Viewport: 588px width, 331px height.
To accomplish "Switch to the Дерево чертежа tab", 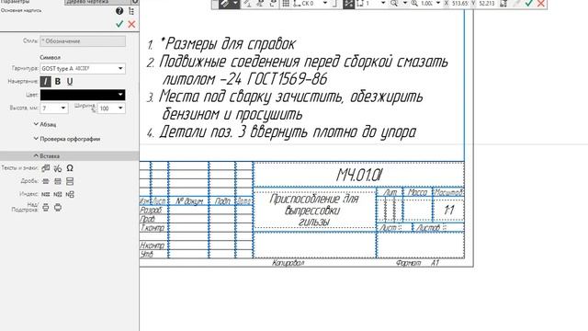I will [97, 2].
